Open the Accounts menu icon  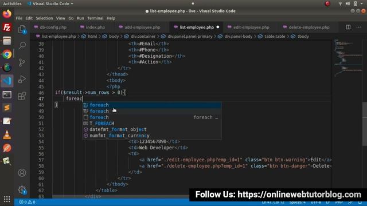tap(22, 173)
